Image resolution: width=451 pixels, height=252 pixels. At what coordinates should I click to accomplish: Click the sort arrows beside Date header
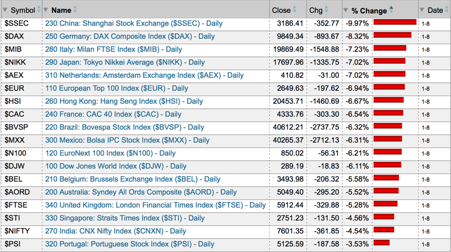coord(447,10)
